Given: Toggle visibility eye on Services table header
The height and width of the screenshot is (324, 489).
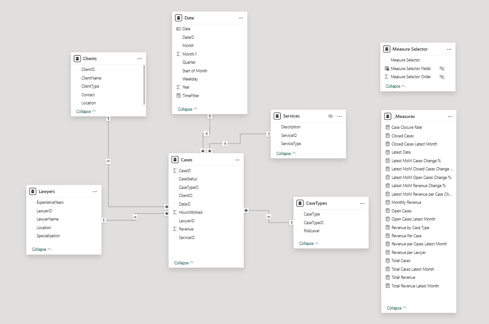Looking at the screenshot, I should click(x=331, y=116).
